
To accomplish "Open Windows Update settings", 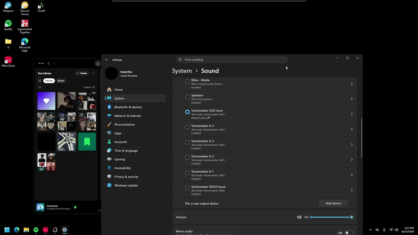I will [x=136, y=185].
